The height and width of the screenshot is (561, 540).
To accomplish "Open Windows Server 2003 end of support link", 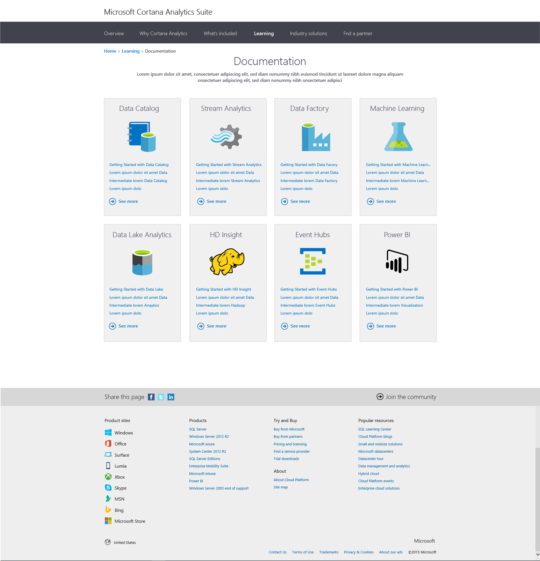I will [x=219, y=489].
